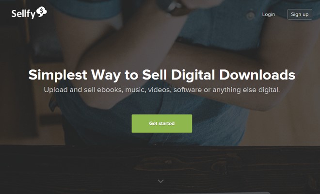Start with the green Get started button
The height and width of the screenshot is (194, 320).
click(x=162, y=123)
